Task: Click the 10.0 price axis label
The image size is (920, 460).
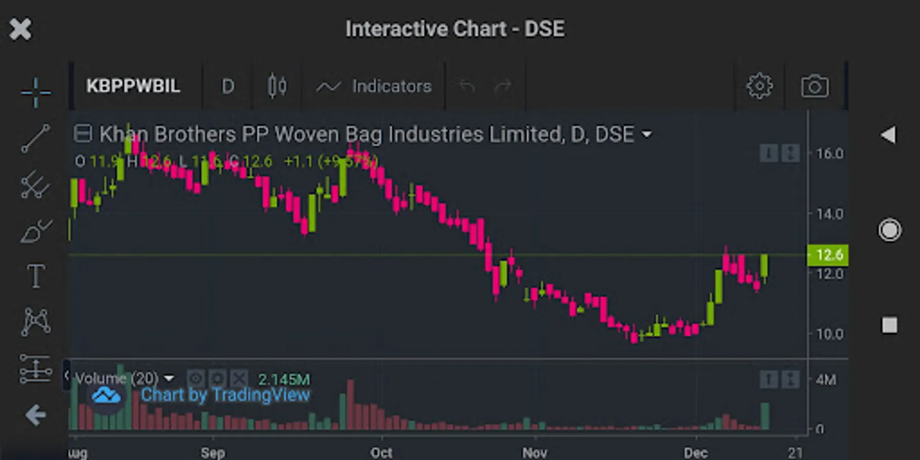Action: (830, 334)
